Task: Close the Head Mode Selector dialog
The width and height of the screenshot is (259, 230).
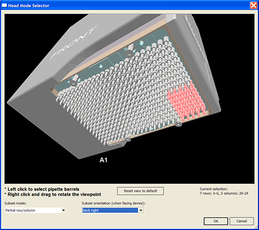Action: click(x=254, y=5)
